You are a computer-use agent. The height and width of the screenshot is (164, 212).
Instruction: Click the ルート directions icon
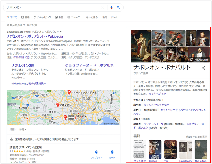point(112,152)
